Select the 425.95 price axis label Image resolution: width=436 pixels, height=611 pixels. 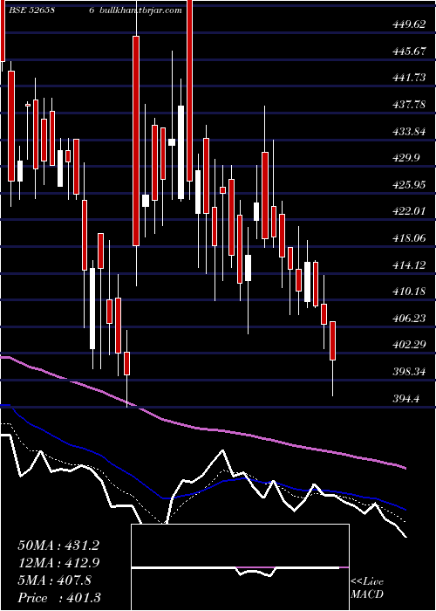pyautogui.click(x=409, y=185)
